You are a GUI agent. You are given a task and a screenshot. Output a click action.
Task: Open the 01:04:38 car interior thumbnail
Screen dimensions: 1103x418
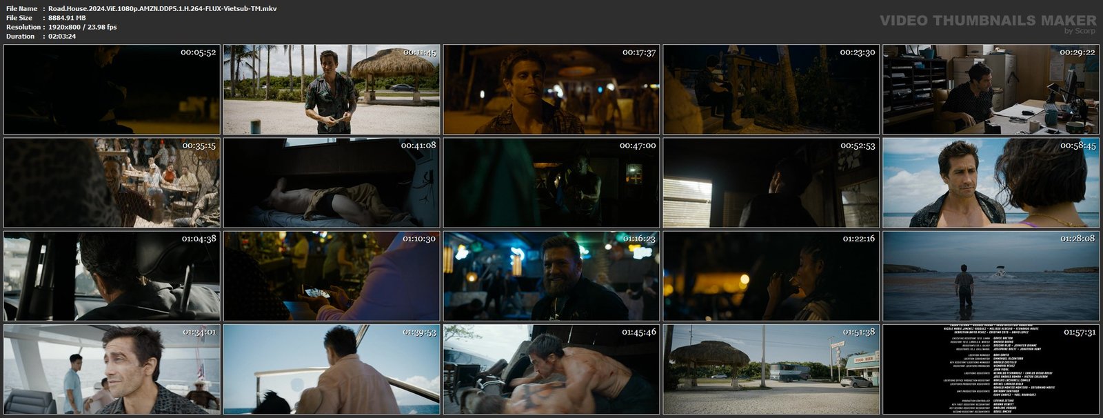point(112,276)
